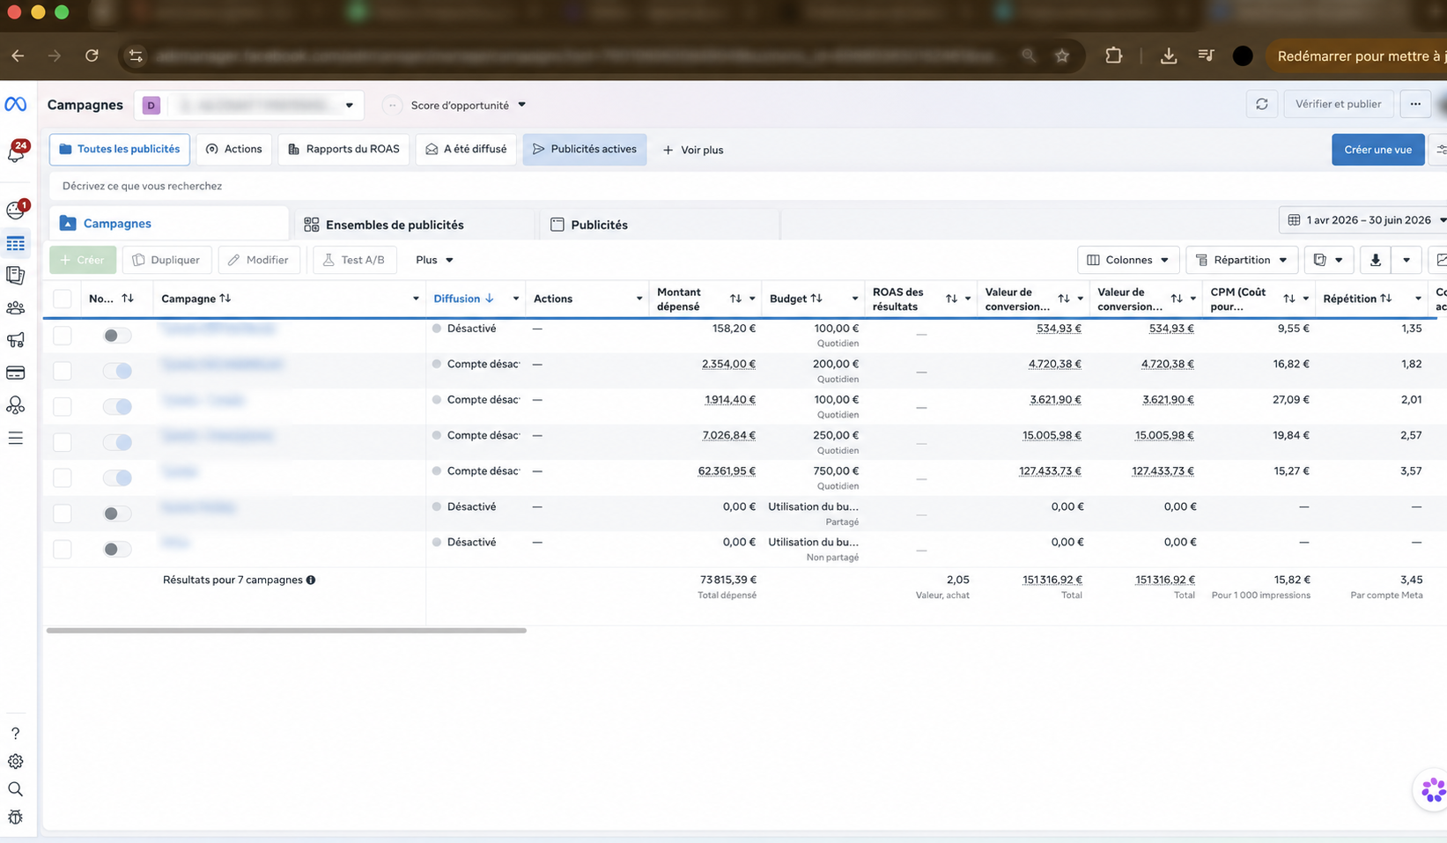
Task: Open the Répartition dropdown
Action: (x=1242, y=260)
